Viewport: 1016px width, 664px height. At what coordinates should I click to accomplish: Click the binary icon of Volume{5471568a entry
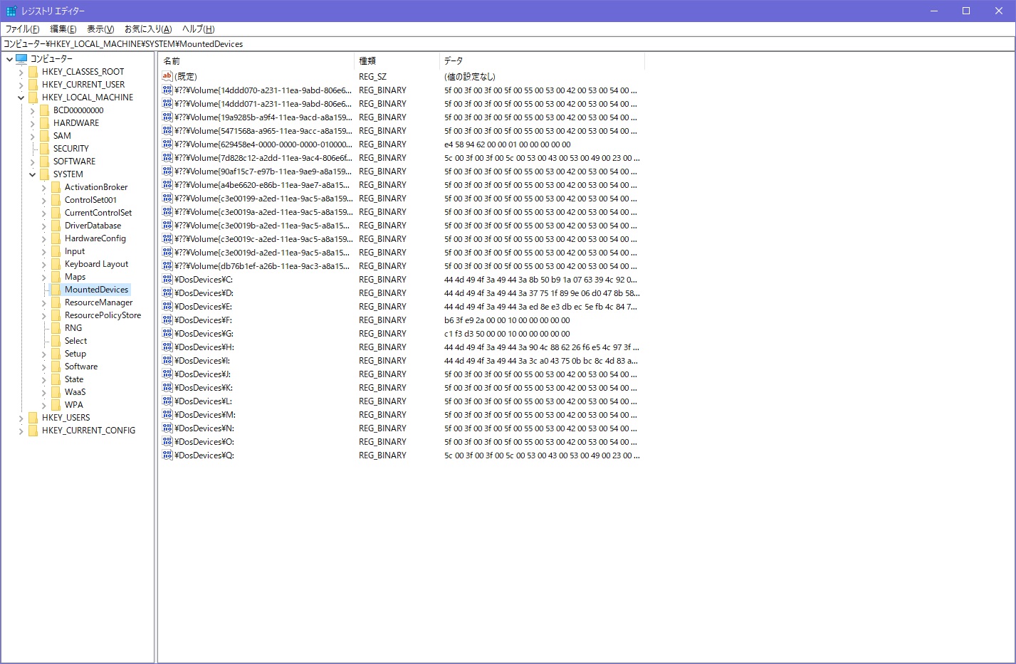pyautogui.click(x=167, y=130)
